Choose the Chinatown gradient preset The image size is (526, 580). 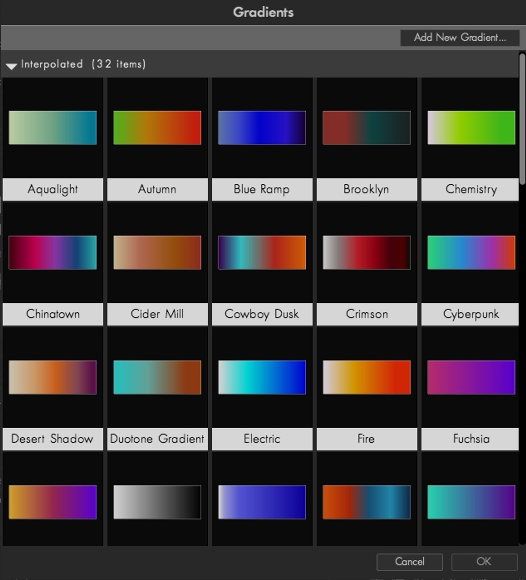tap(53, 253)
